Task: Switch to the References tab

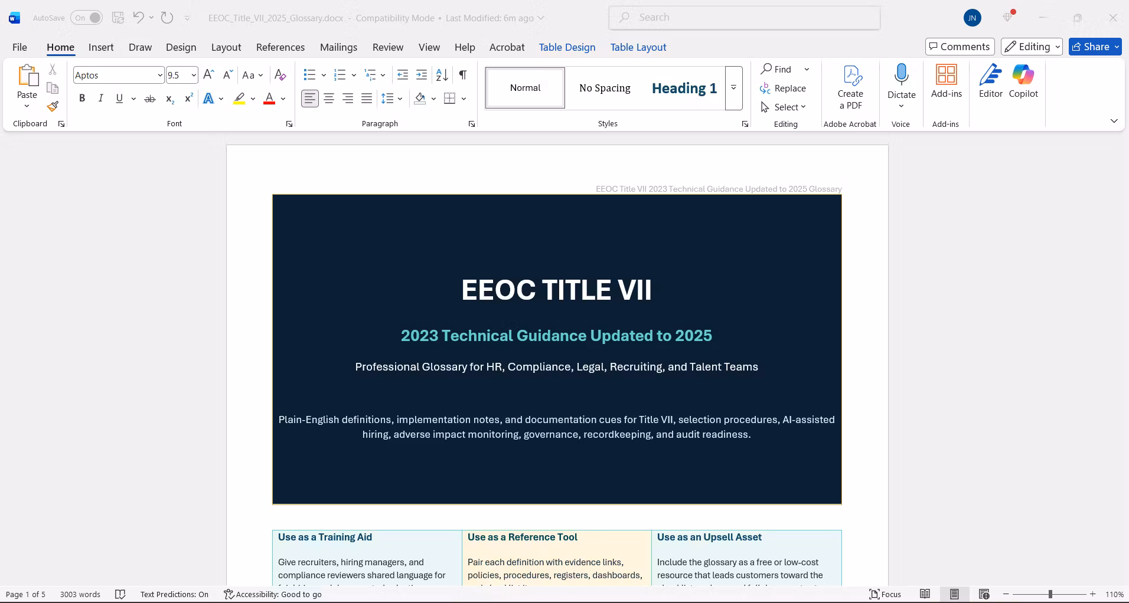Action: tap(280, 47)
